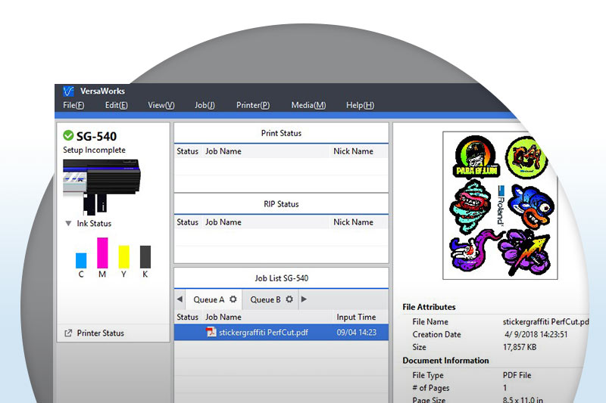Screen dimensions: 606x403
Task: Click the sticker sheet preview thumbnail
Action: click(x=499, y=205)
